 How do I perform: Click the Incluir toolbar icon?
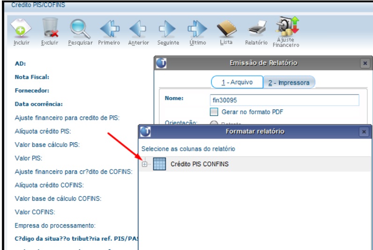coord(21,28)
